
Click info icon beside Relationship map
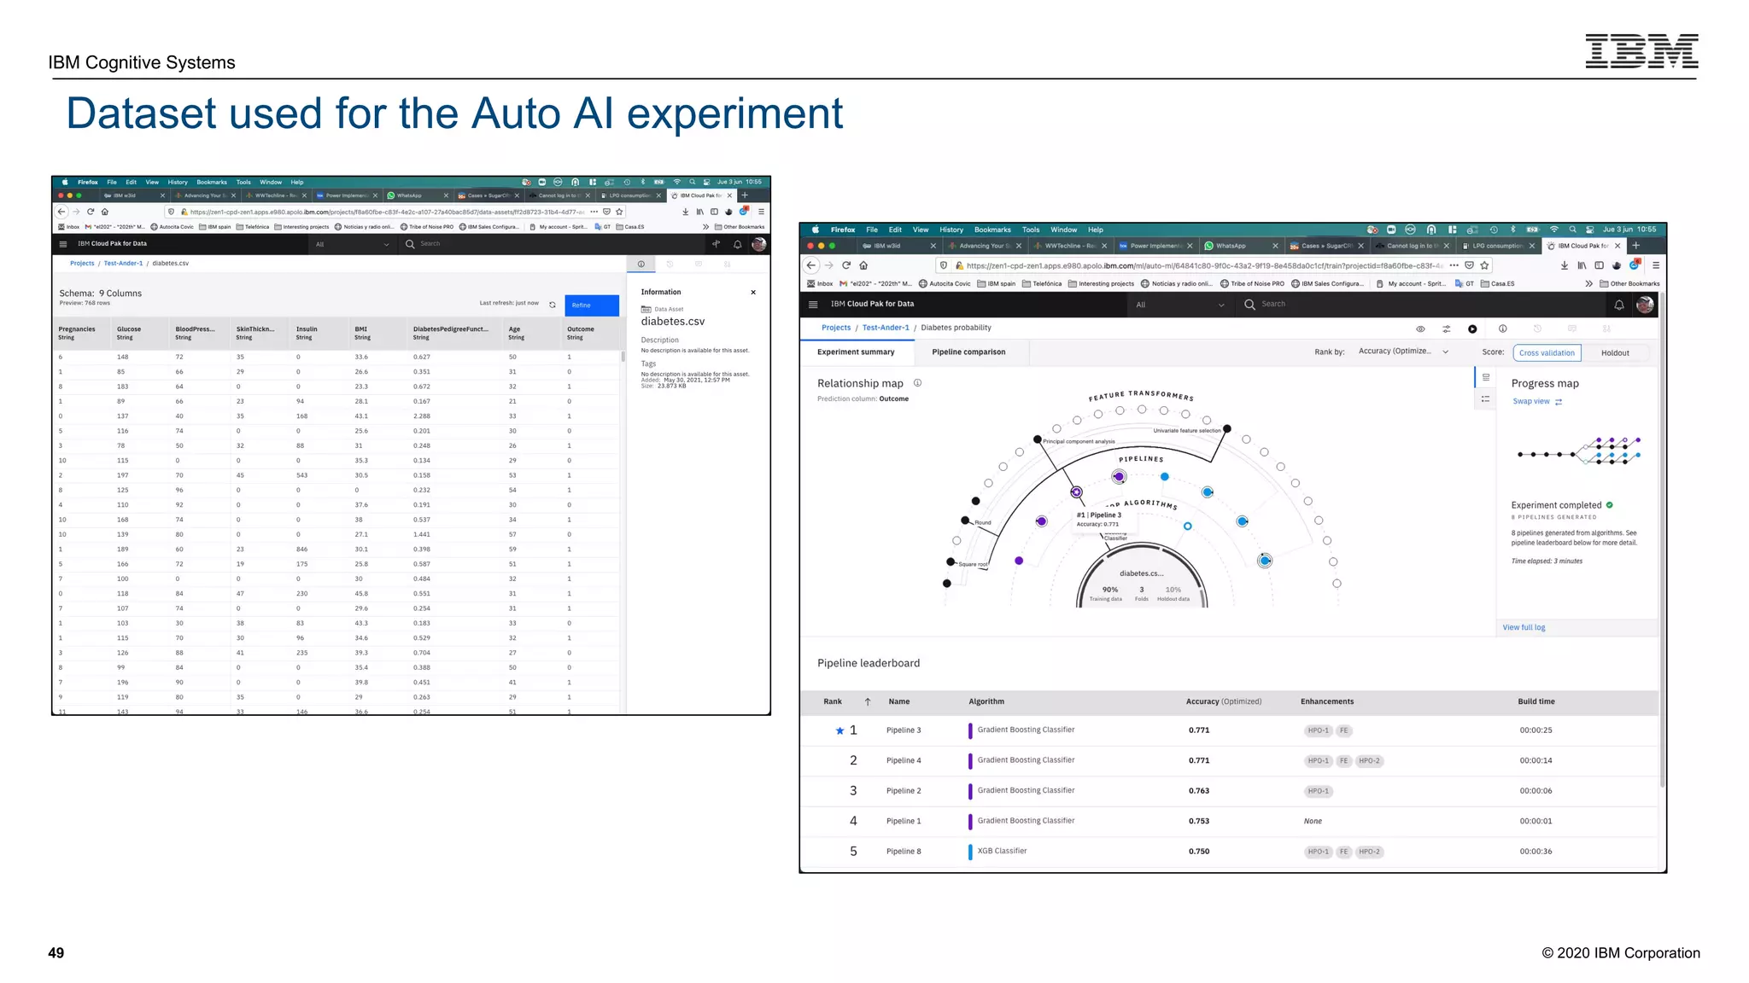[x=917, y=383]
